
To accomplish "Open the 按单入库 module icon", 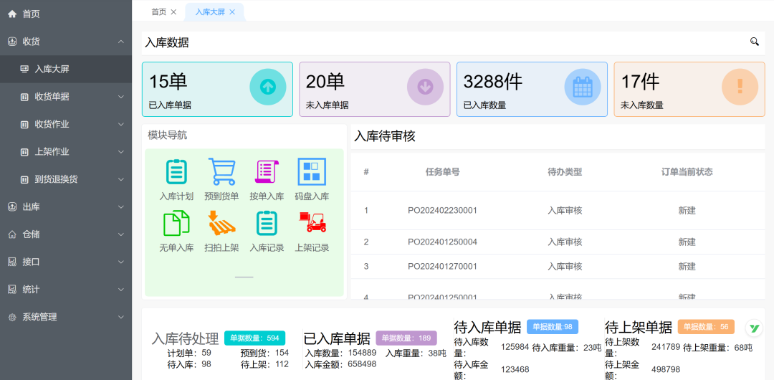I will (267, 172).
